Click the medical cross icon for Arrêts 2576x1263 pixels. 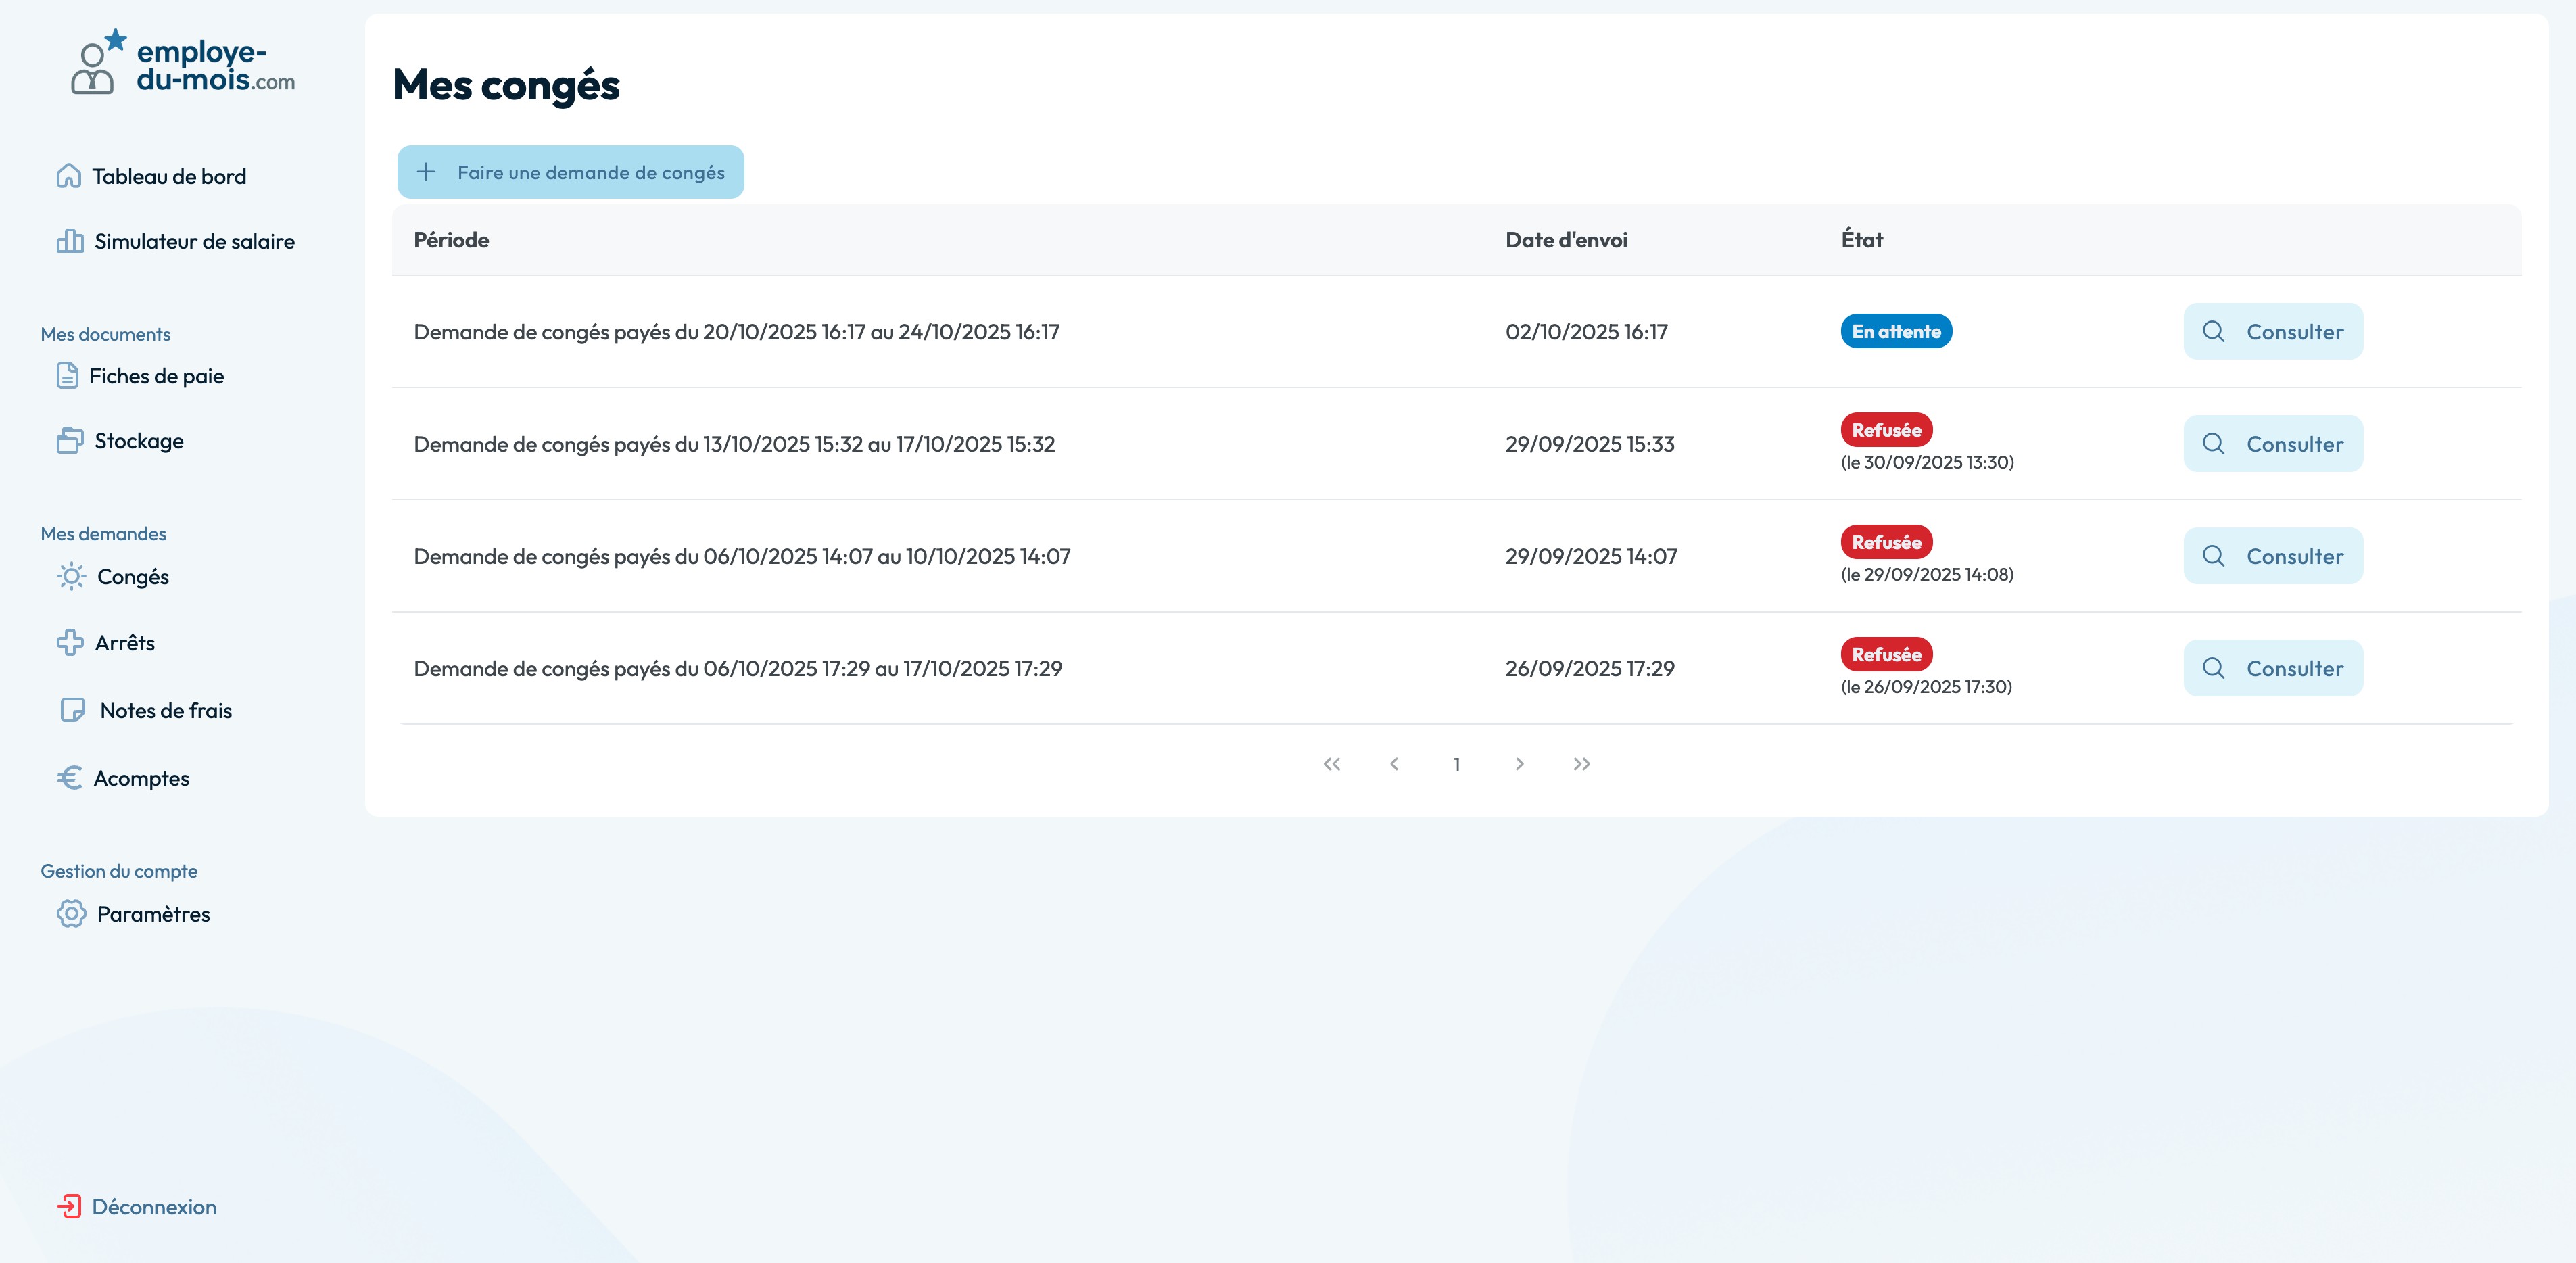point(70,642)
